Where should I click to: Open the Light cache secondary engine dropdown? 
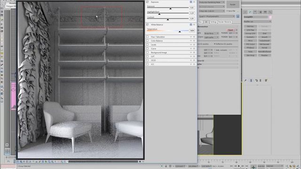[x=211, y=37]
